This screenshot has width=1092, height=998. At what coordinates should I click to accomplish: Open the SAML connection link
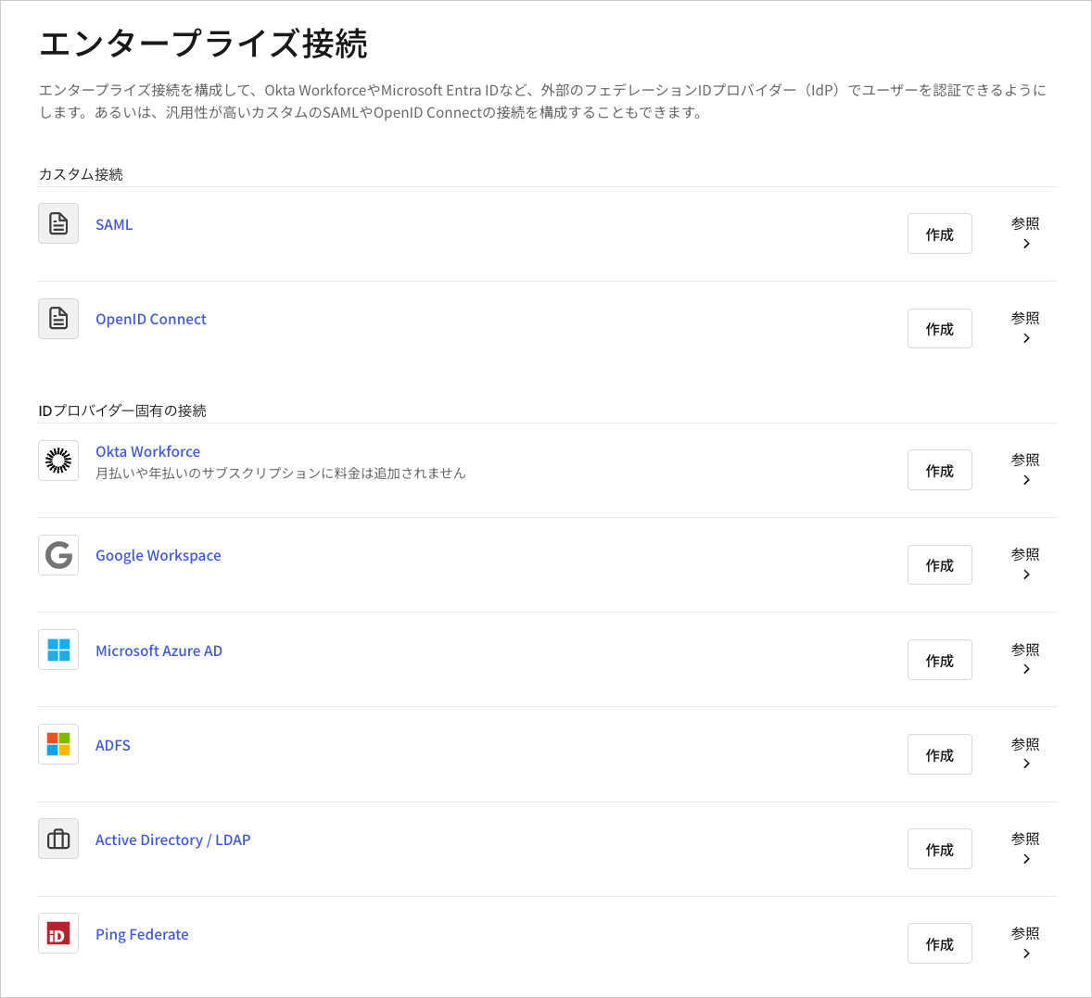pyautogui.click(x=113, y=224)
